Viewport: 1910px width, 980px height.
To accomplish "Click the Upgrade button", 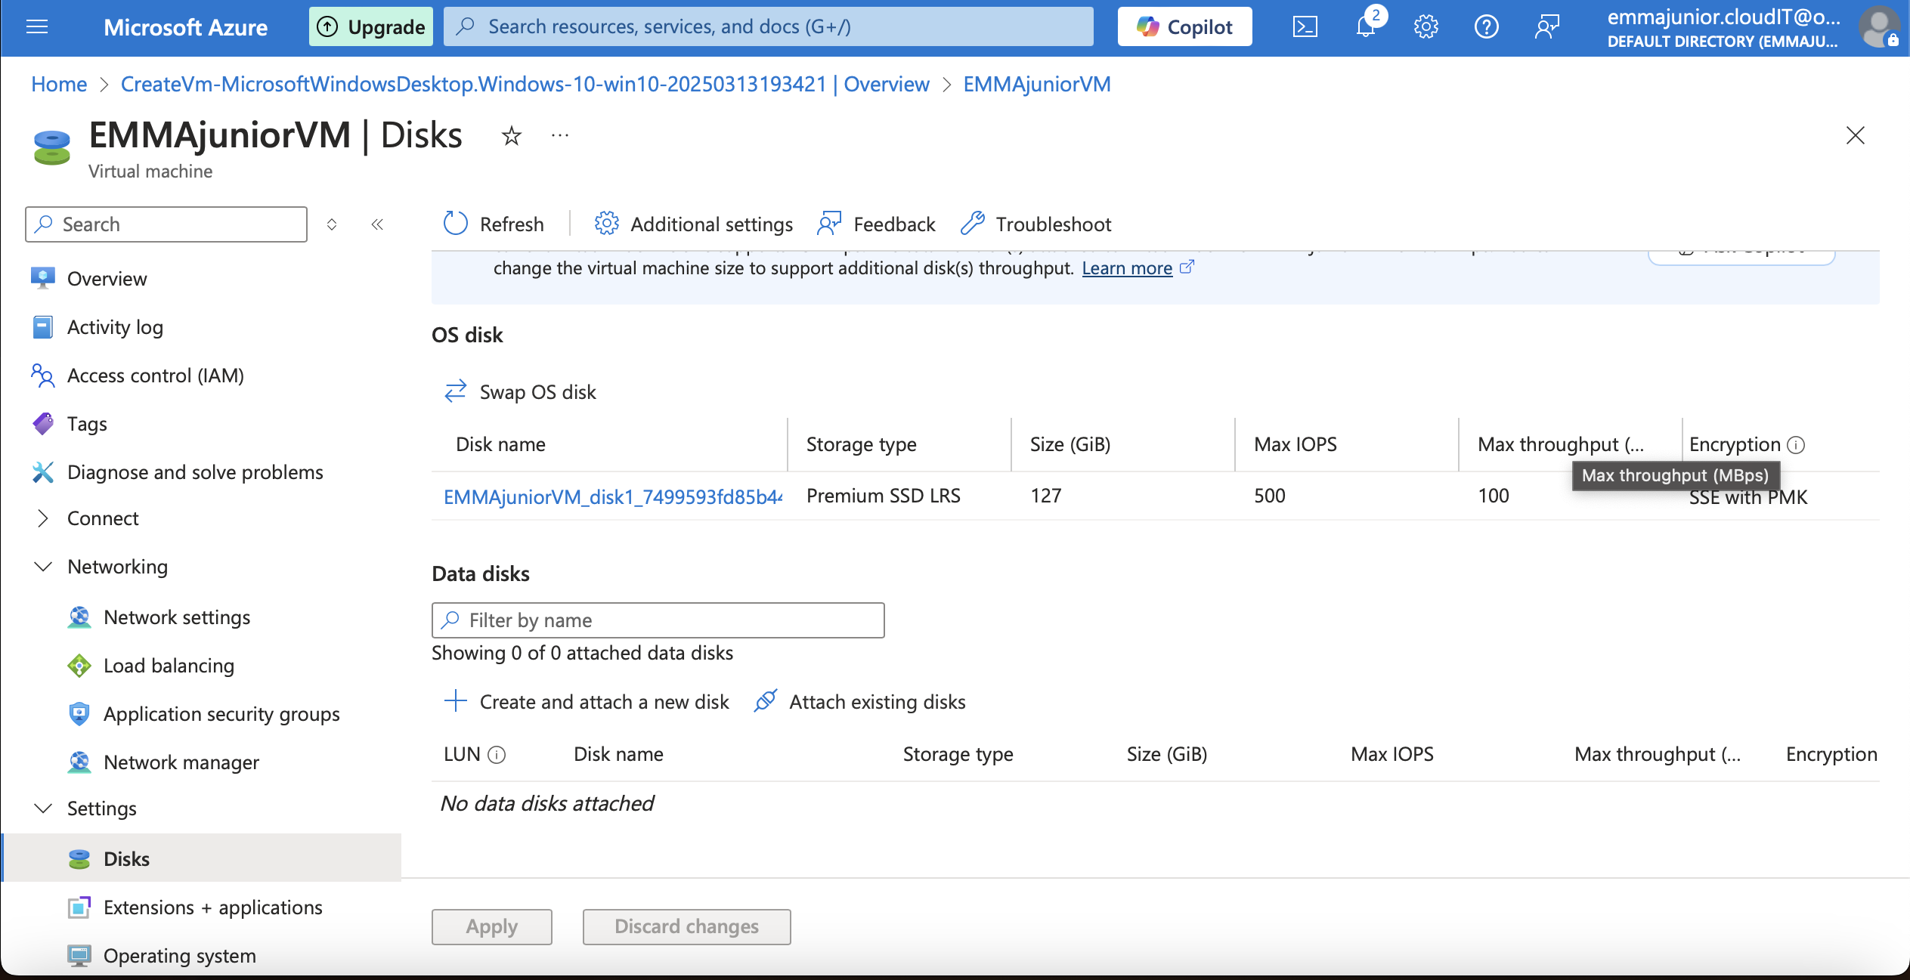I will [x=370, y=27].
